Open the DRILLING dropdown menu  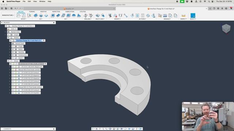[x=88, y=19]
